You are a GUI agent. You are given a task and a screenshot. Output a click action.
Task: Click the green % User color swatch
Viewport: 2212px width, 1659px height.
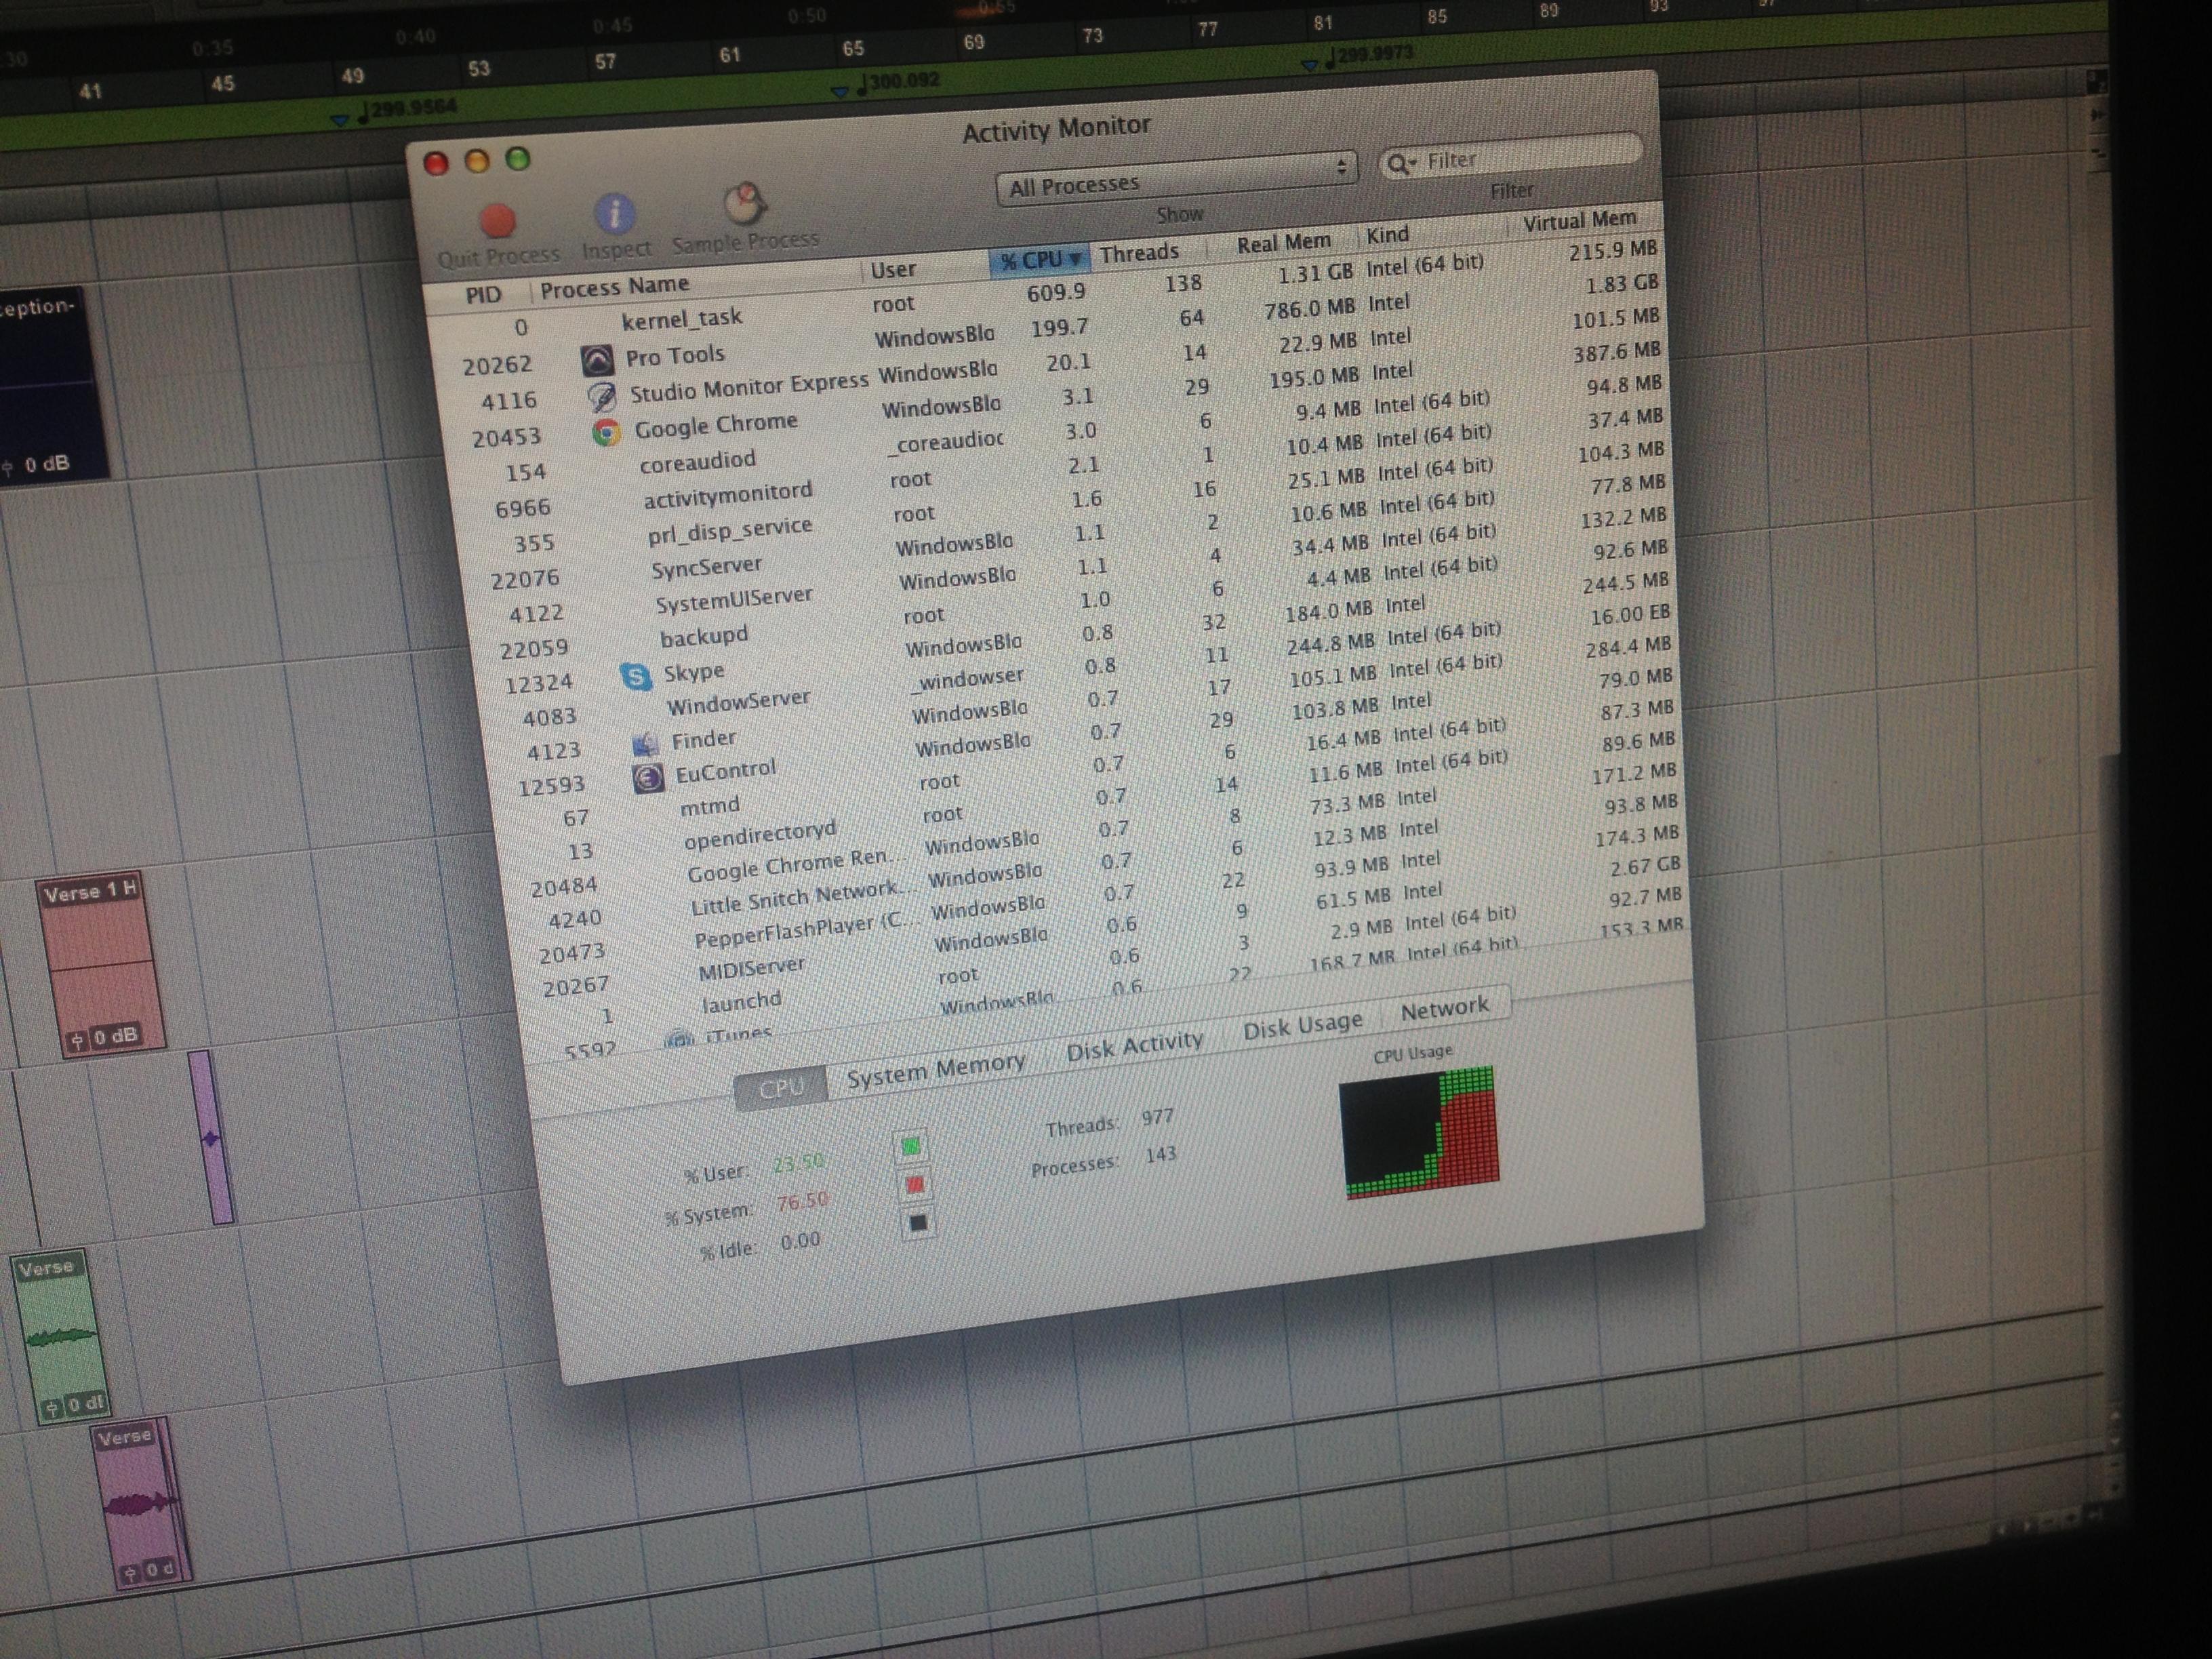(911, 1146)
